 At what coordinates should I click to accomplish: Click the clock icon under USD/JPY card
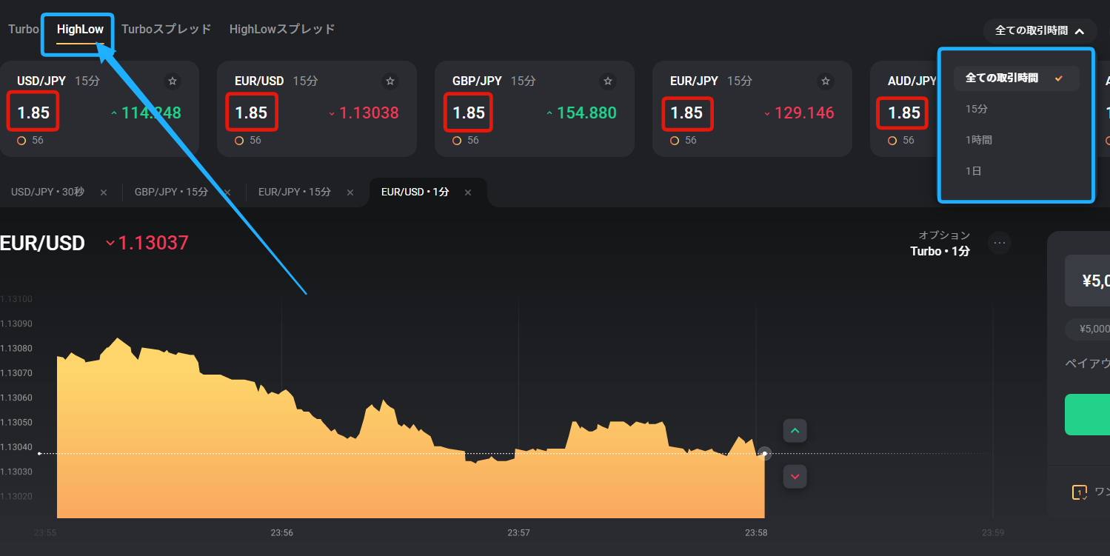21,141
